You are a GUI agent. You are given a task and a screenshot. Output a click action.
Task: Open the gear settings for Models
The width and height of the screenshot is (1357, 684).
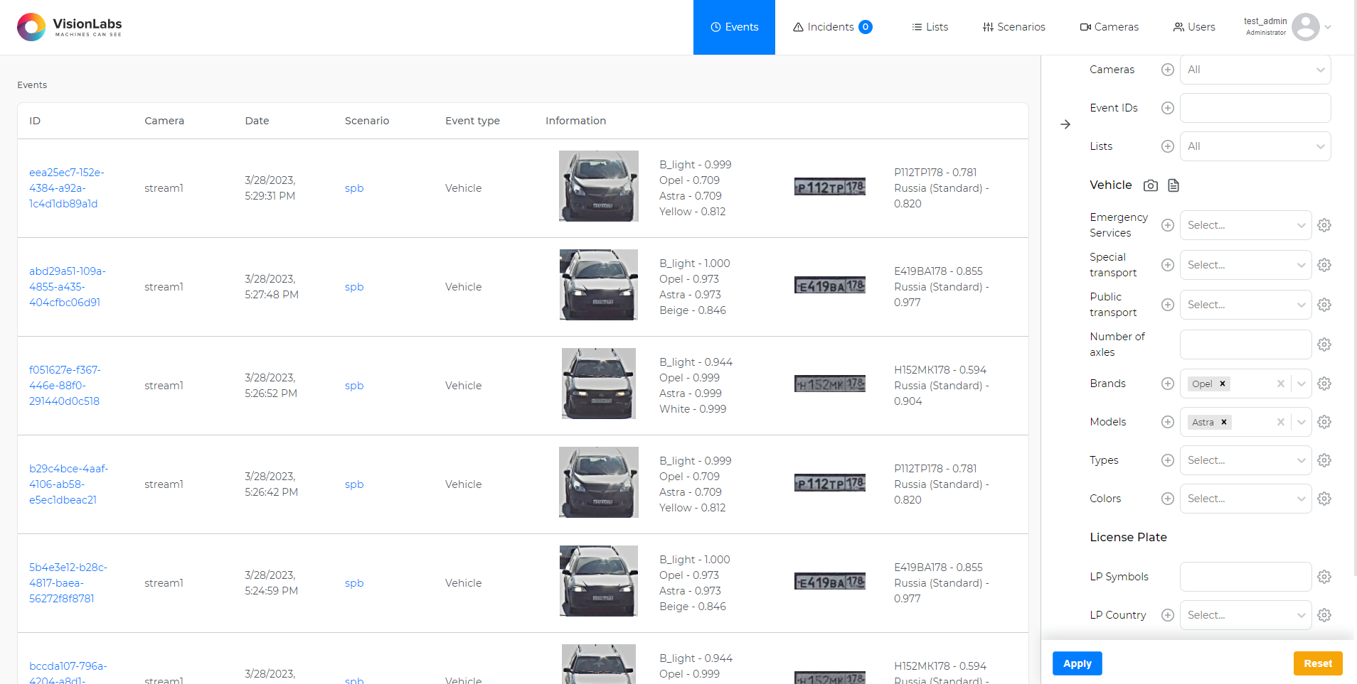coord(1324,422)
